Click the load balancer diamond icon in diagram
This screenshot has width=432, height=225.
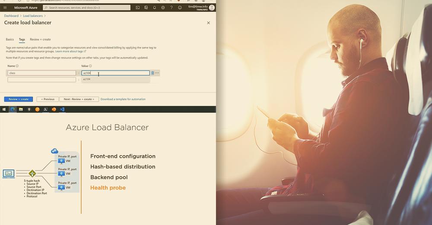[x=32, y=174]
